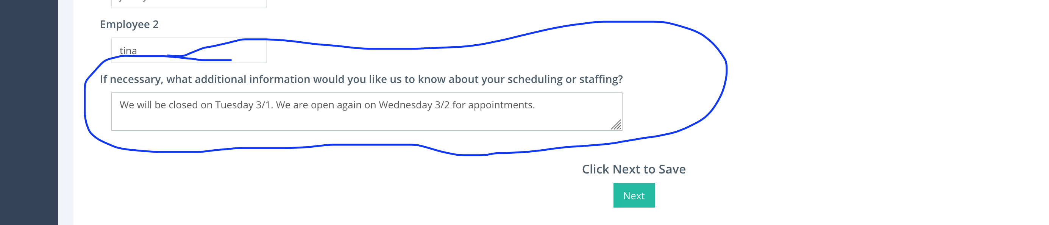Screen dimensions: 1049x225
Task: Click the green Next button
Action: tap(634, 195)
